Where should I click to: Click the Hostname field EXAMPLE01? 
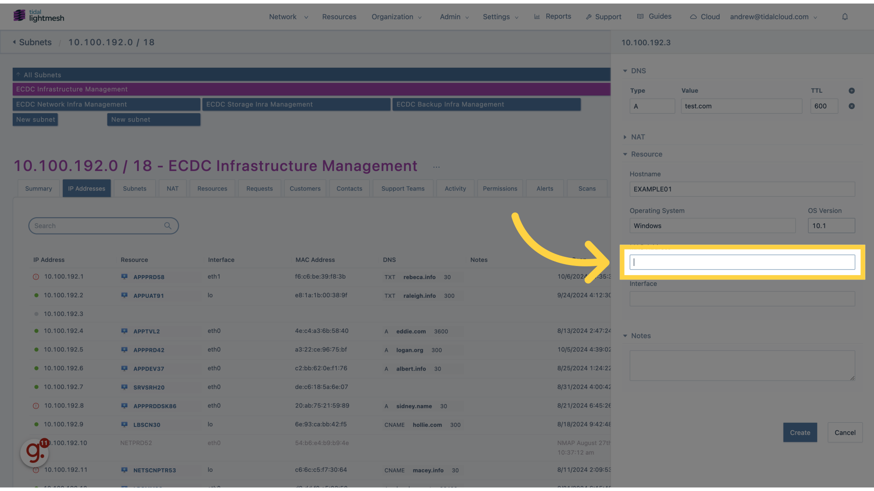(x=742, y=189)
